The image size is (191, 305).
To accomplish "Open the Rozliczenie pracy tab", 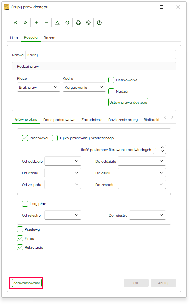I will pos(123,120).
